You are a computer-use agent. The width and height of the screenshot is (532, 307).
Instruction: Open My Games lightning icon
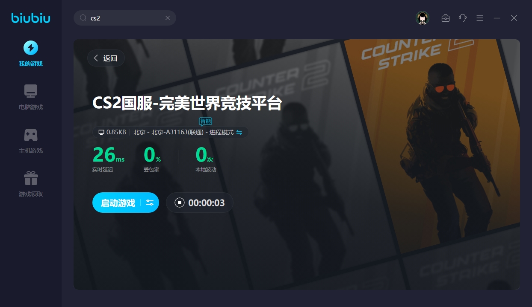point(30,48)
